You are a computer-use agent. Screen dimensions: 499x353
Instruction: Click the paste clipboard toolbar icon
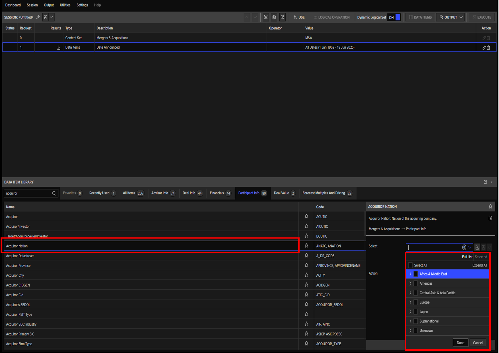282,17
